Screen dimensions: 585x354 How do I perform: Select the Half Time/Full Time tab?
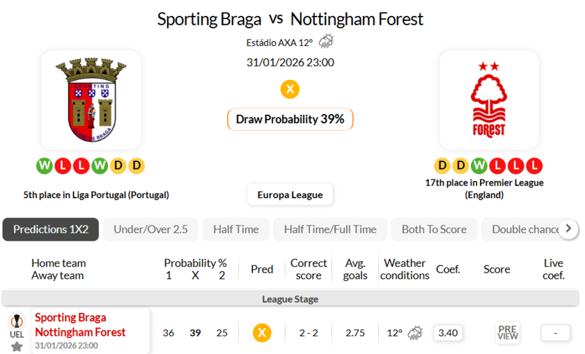pyautogui.click(x=329, y=229)
